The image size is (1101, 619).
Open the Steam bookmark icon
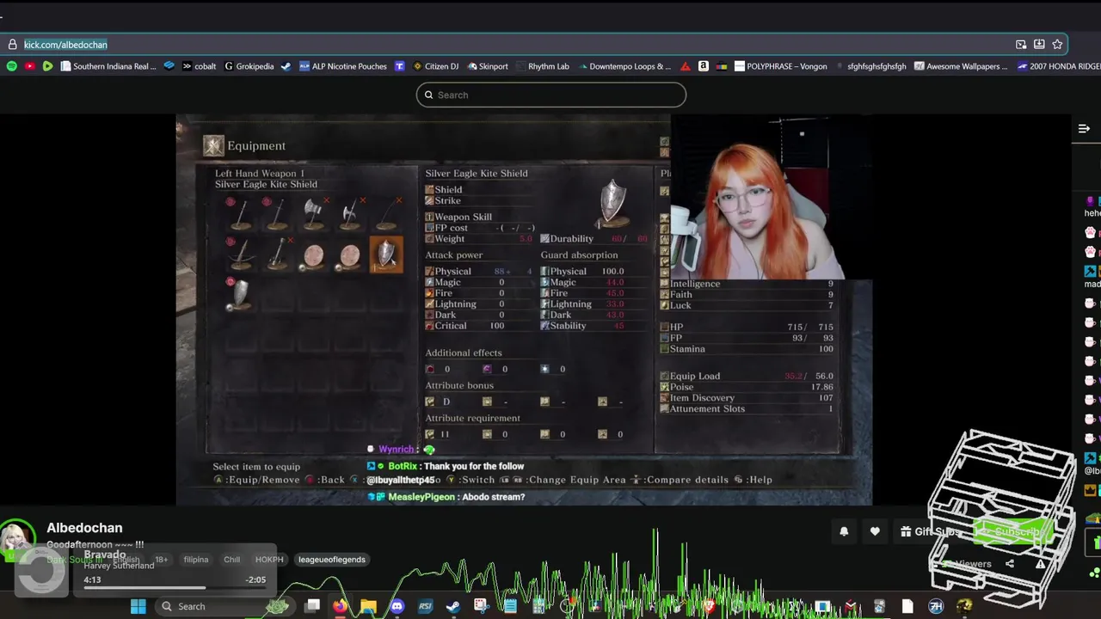coord(286,66)
